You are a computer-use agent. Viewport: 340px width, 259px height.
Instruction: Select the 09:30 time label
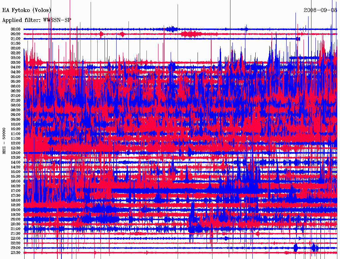tap(16, 120)
